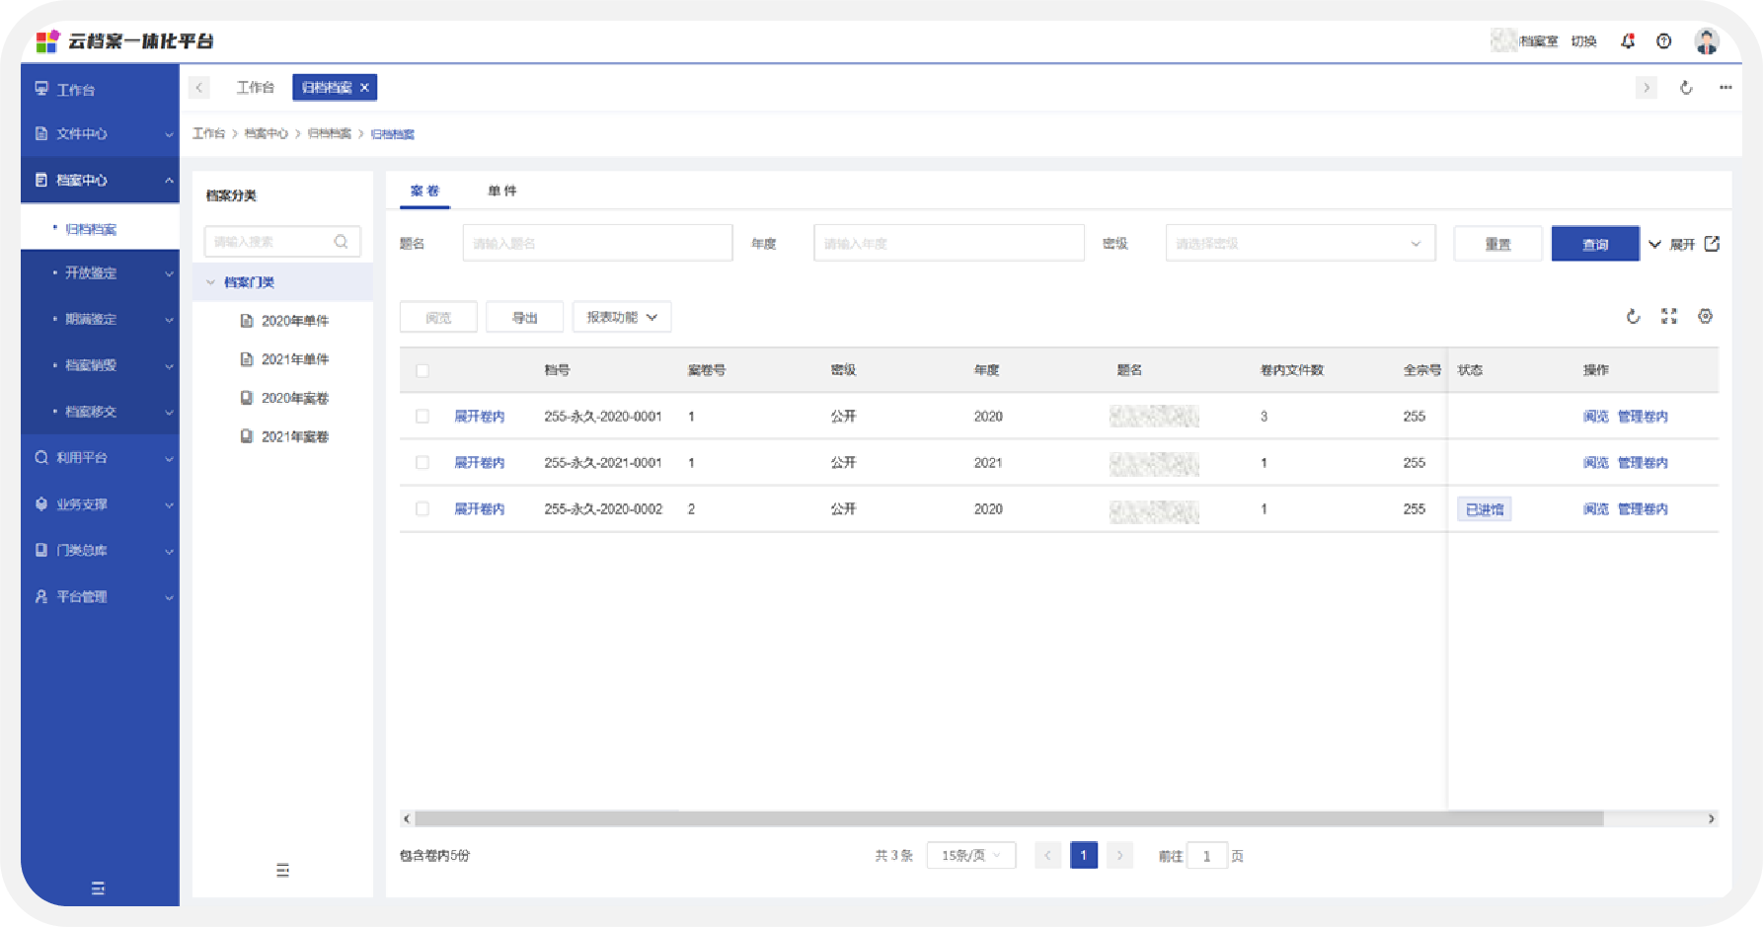Open the 密级 dropdown selector

pyautogui.click(x=1299, y=244)
